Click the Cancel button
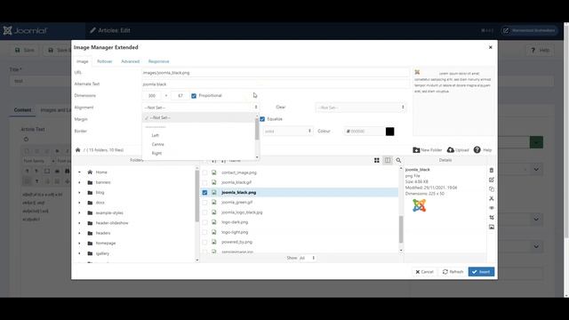Screen dimensions: 569x320 point(424,272)
